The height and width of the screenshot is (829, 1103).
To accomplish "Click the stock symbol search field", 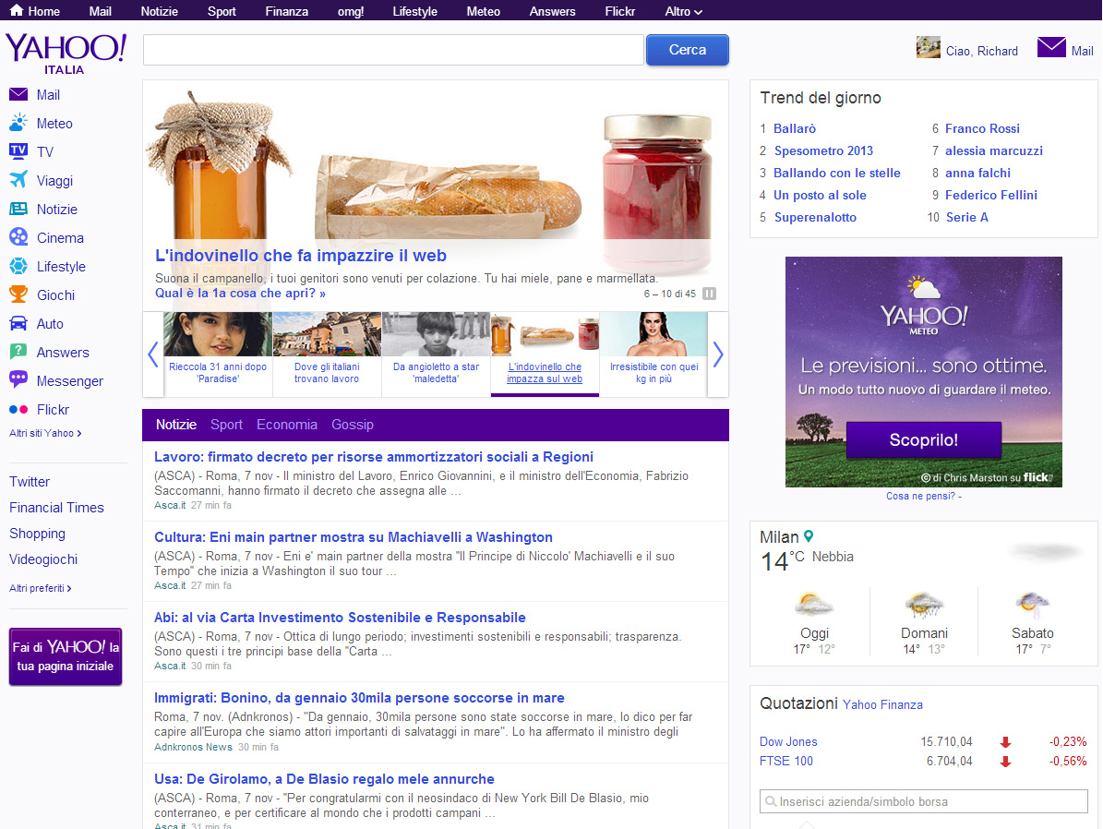I will (x=923, y=801).
